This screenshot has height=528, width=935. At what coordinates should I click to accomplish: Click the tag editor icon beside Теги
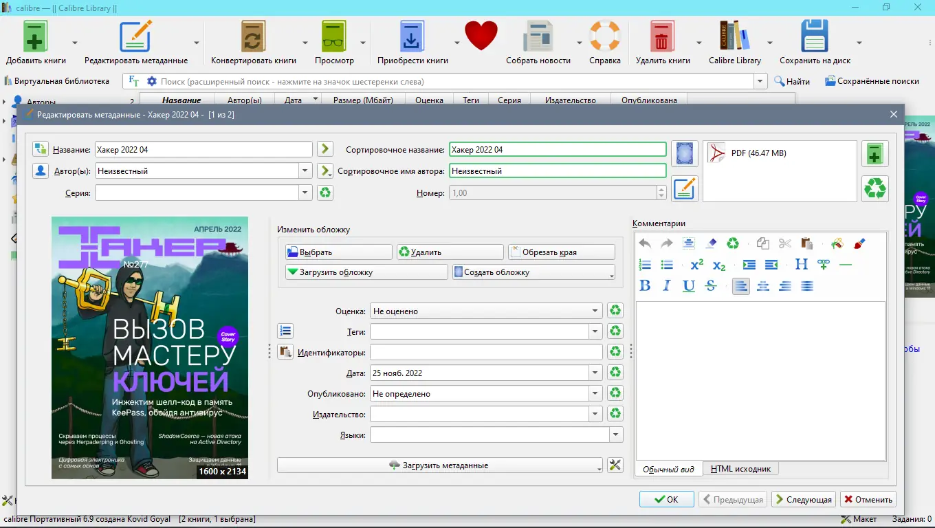(285, 331)
